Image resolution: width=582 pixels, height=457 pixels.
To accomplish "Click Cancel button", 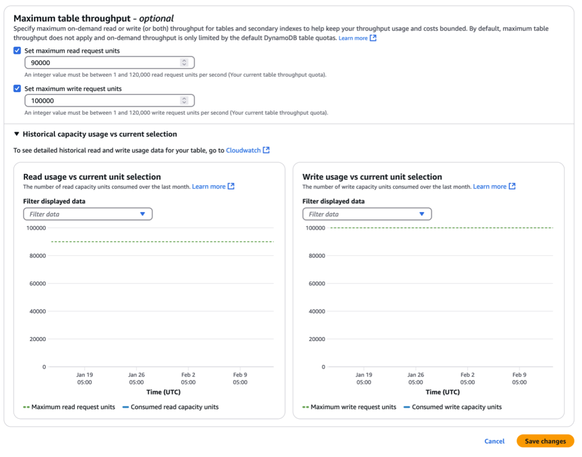I will [494, 441].
